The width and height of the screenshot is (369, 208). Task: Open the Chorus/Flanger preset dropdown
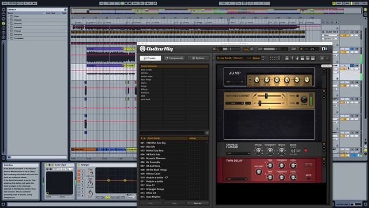coord(238,153)
